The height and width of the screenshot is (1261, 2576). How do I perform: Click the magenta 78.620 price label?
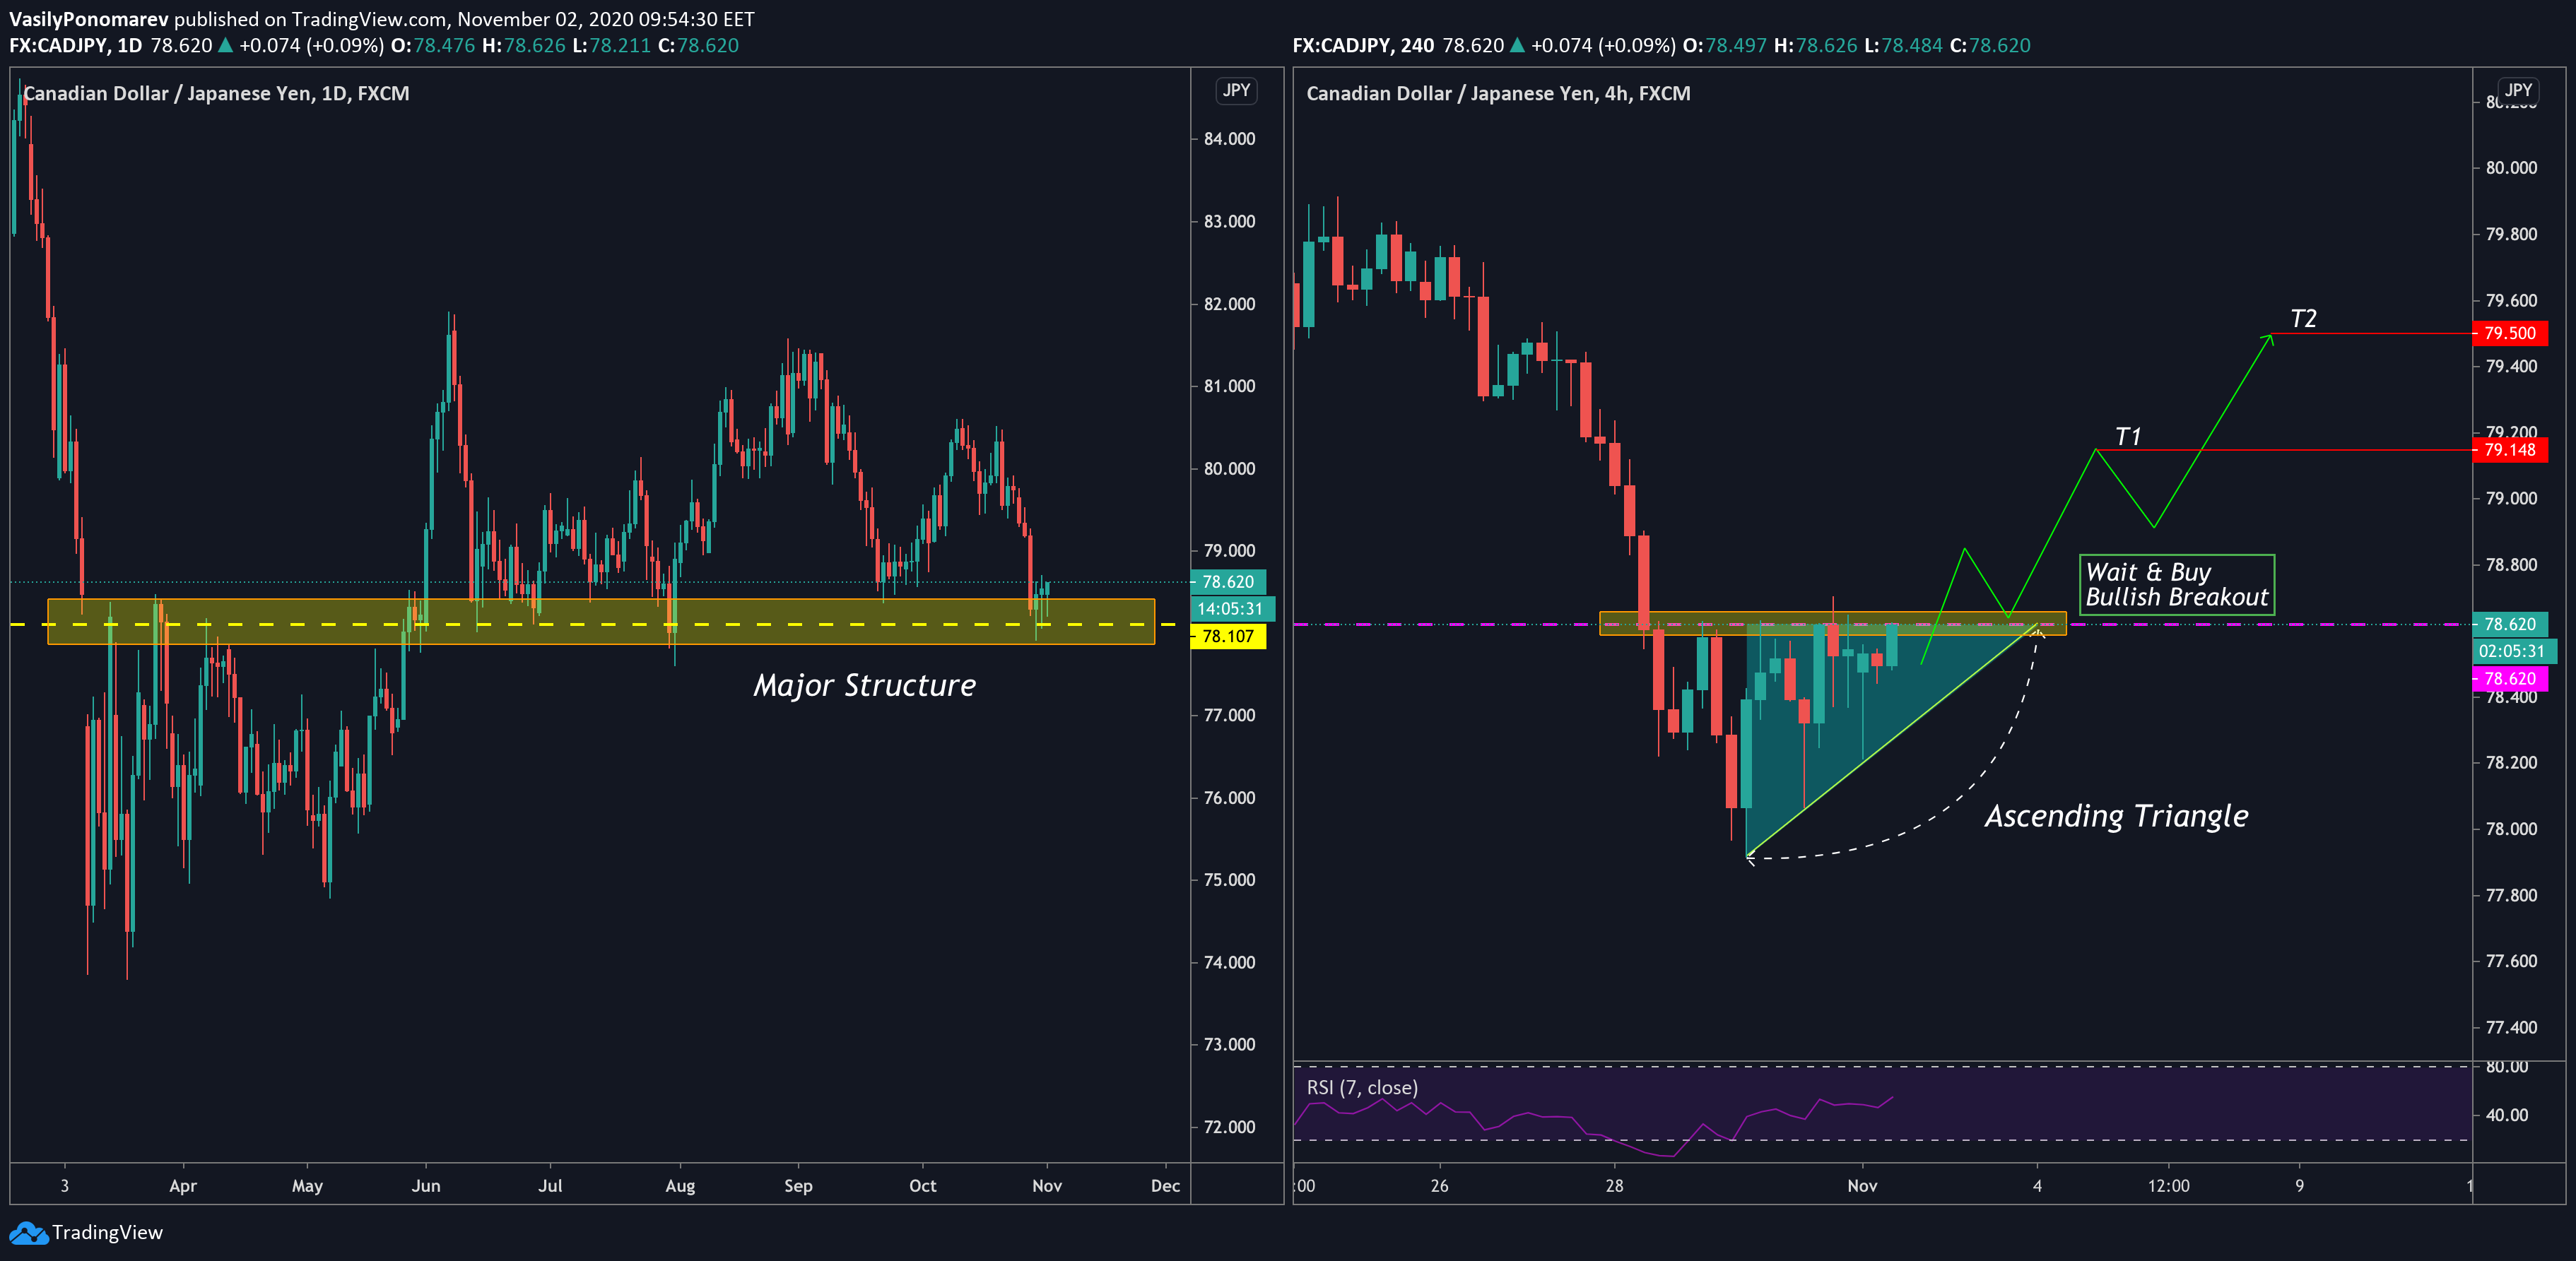2510,679
